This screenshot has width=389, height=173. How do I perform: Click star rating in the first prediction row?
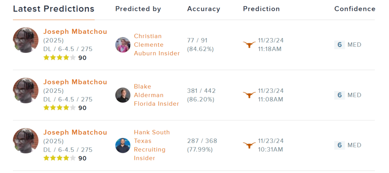[60, 58]
